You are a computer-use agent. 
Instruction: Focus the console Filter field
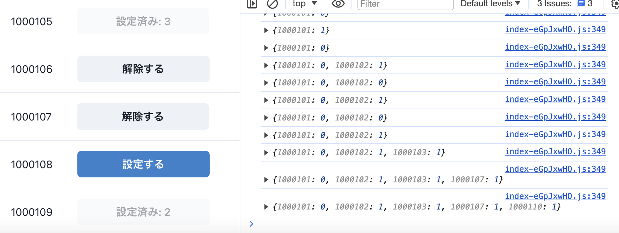(405, 4)
